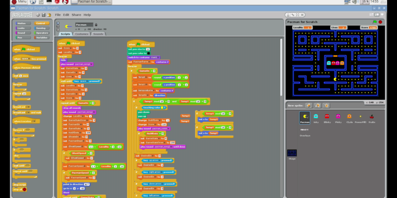Viewport: 397px width, 198px height.
Task: Open sound dropdown on 'play sound pacman_song1' block
Action: pyautogui.click(x=84, y=64)
